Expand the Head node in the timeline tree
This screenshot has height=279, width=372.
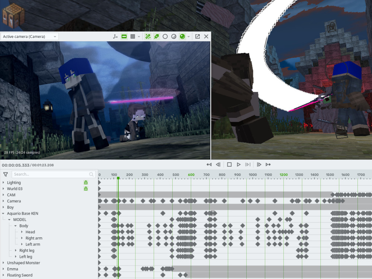pos(22,232)
